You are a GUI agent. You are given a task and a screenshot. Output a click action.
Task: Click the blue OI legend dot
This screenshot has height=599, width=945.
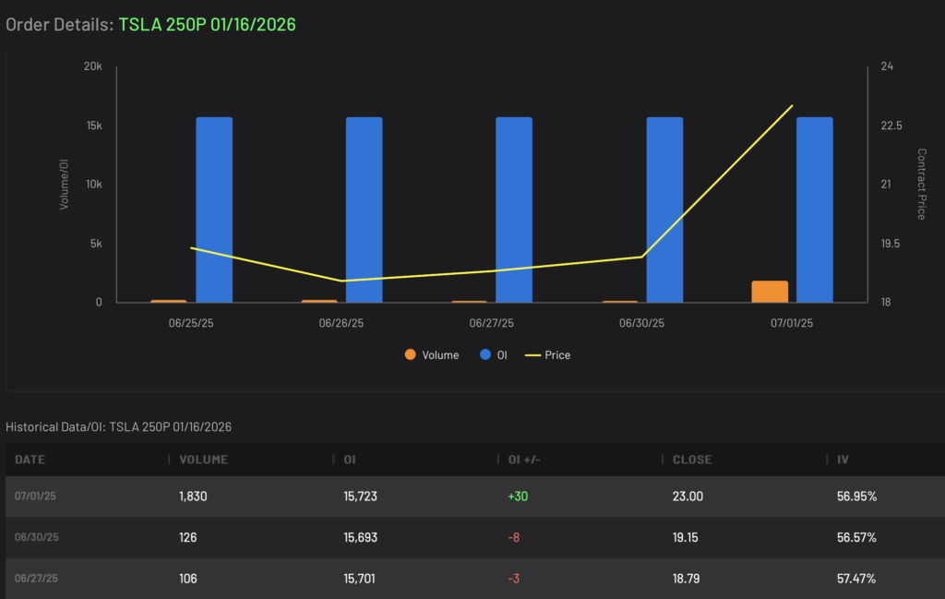coord(485,354)
